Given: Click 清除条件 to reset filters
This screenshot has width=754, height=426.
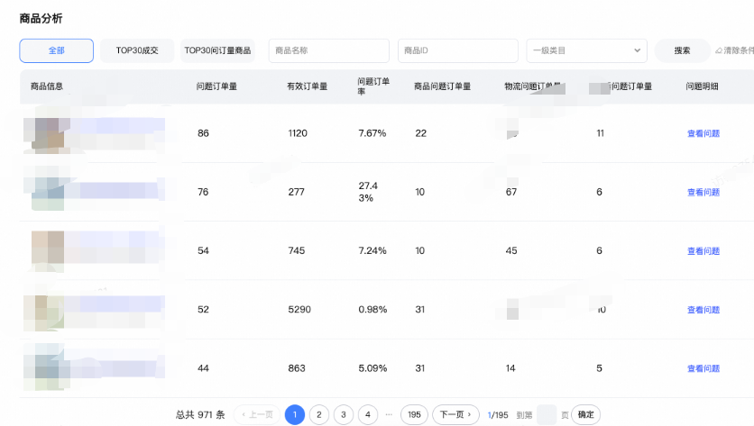Looking at the screenshot, I should (735, 50).
